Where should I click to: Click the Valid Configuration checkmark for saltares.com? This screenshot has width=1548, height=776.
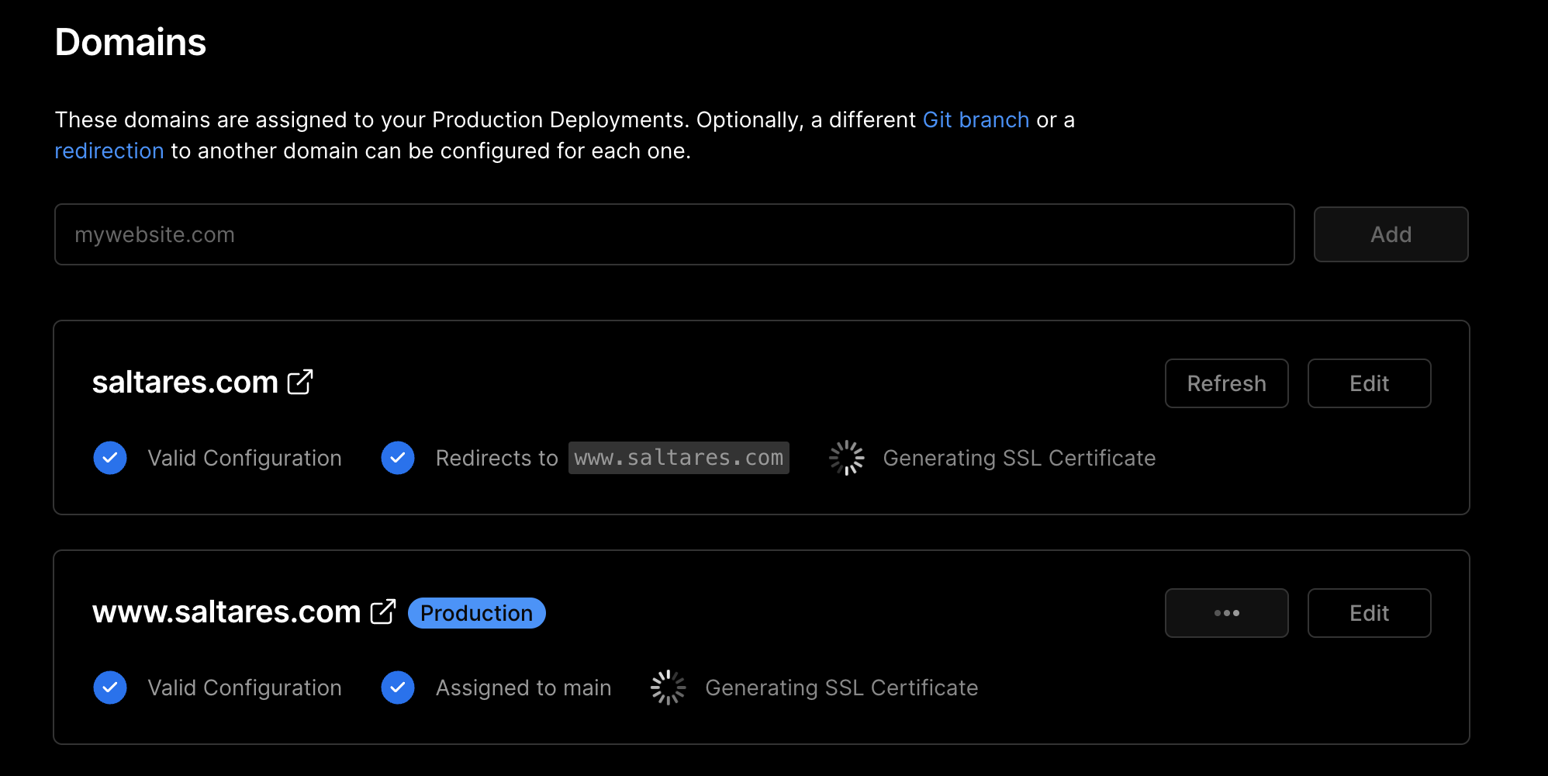[x=109, y=458]
